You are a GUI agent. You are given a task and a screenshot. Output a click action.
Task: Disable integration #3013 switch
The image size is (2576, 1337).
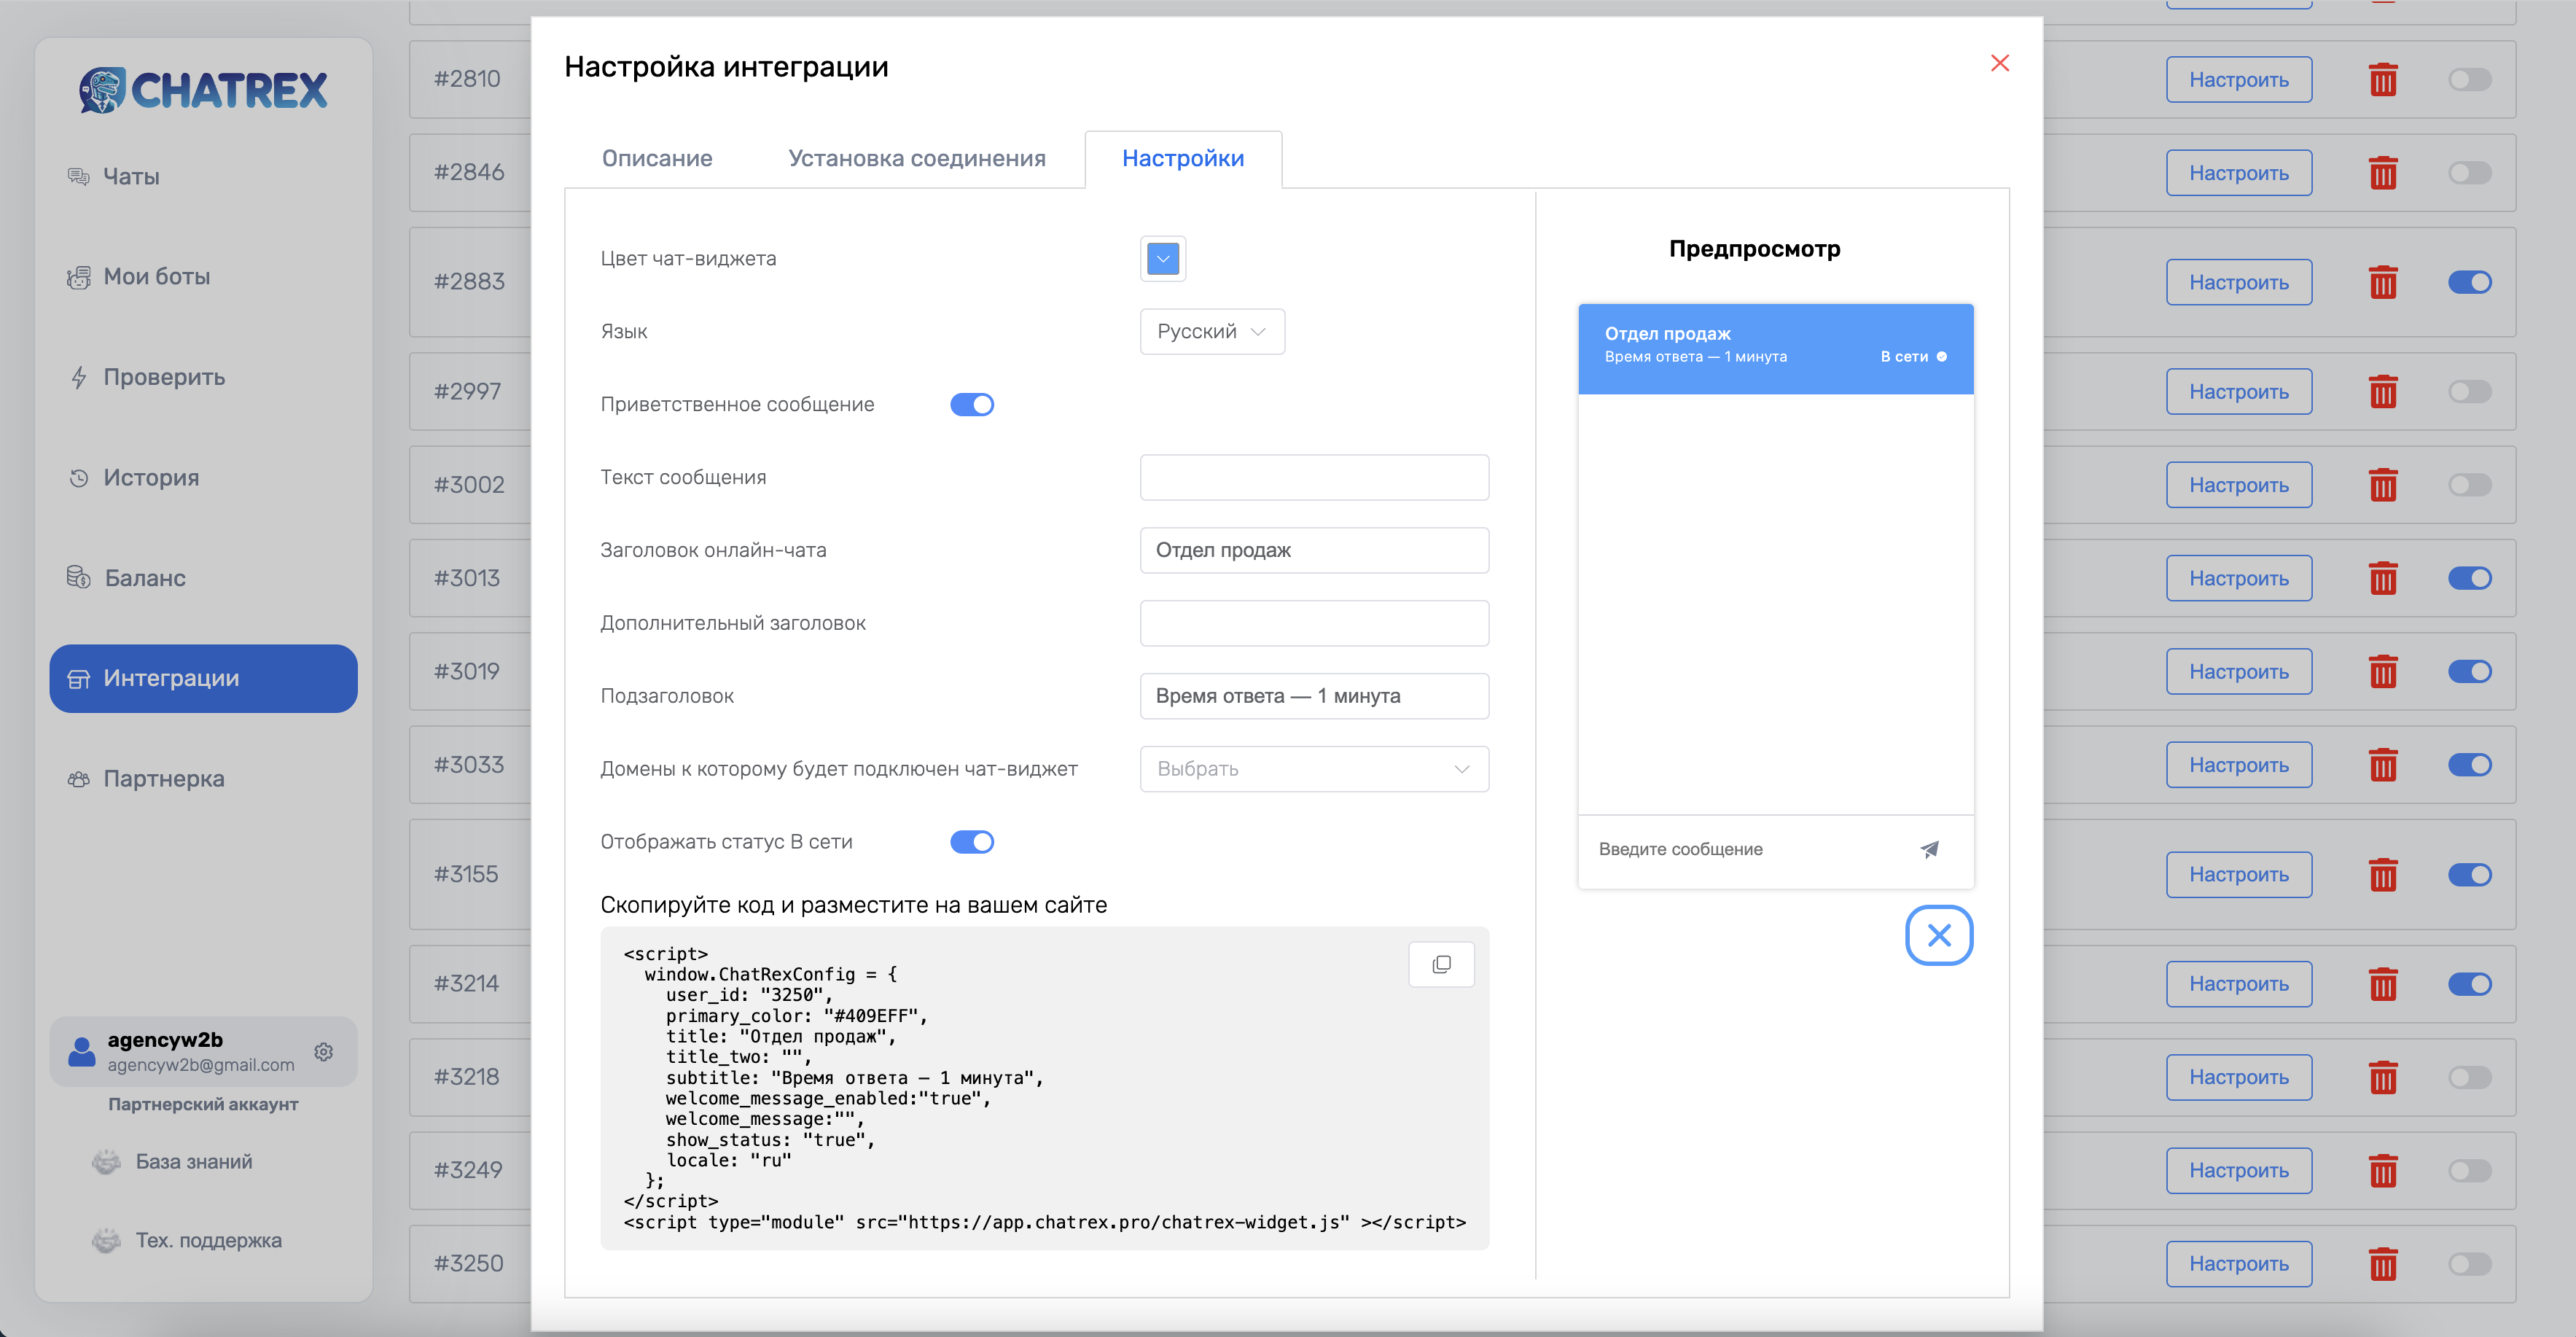tap(2469, 578)
